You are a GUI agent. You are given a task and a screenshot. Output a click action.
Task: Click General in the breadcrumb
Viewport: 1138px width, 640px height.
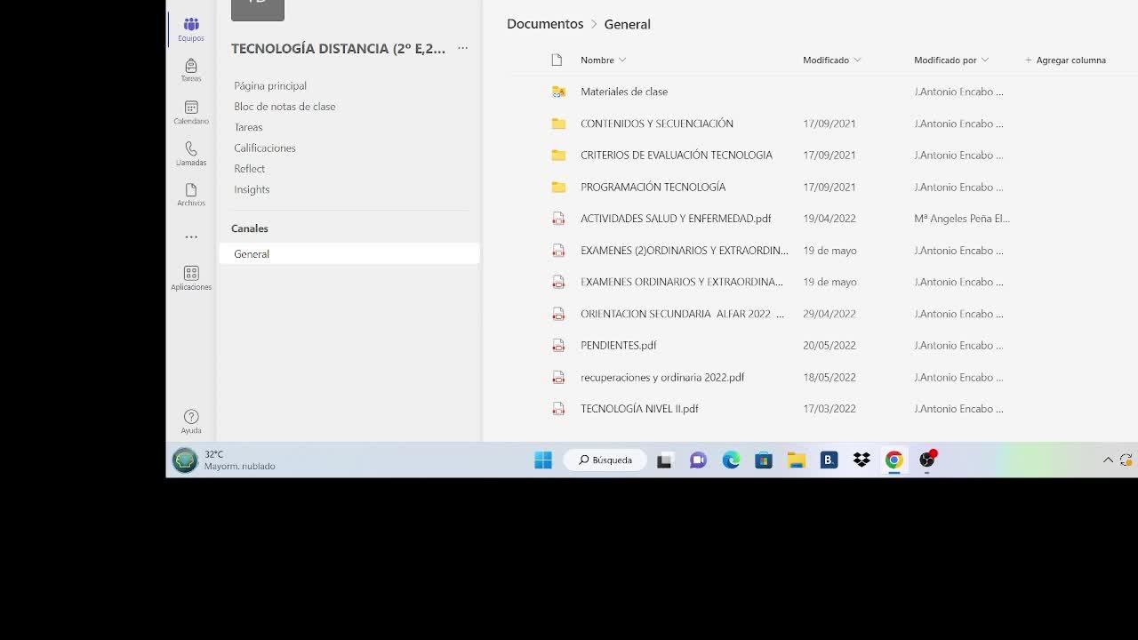628,24
